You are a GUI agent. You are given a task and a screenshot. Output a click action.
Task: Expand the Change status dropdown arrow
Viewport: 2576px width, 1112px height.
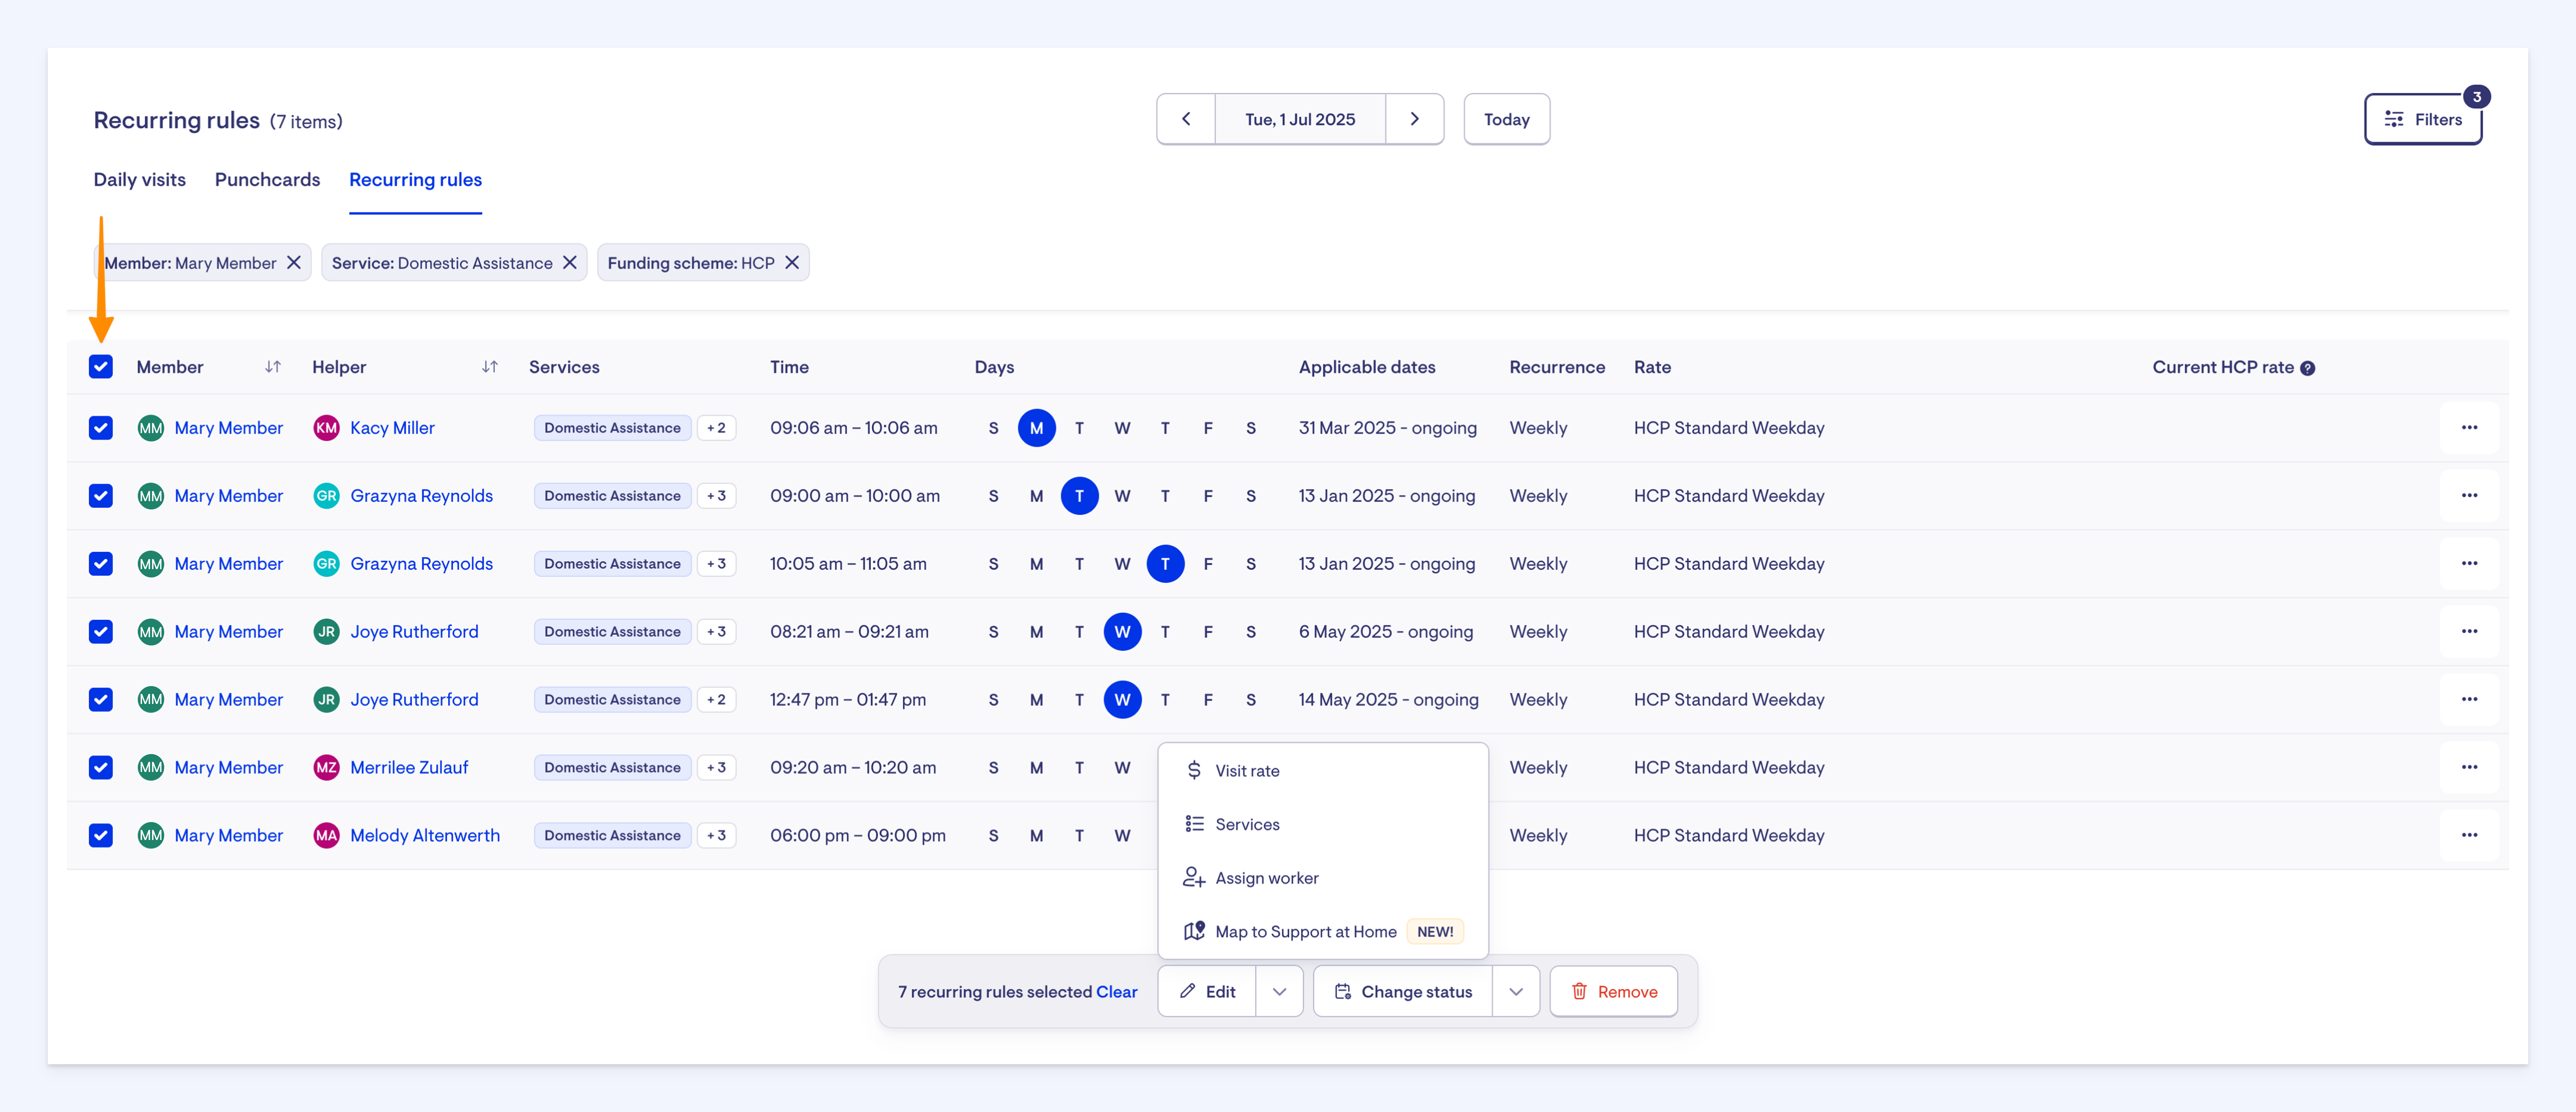click(x=1516, y=991)
